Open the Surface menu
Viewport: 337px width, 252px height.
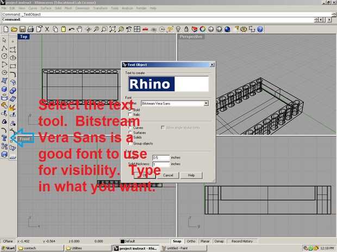point(46,8)
